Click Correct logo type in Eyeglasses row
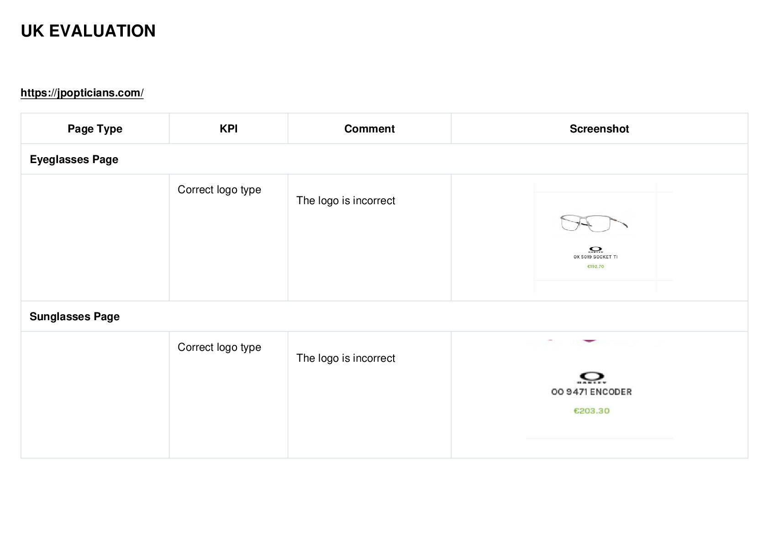This screenshot has width=769, height=544. coord(219,190)
